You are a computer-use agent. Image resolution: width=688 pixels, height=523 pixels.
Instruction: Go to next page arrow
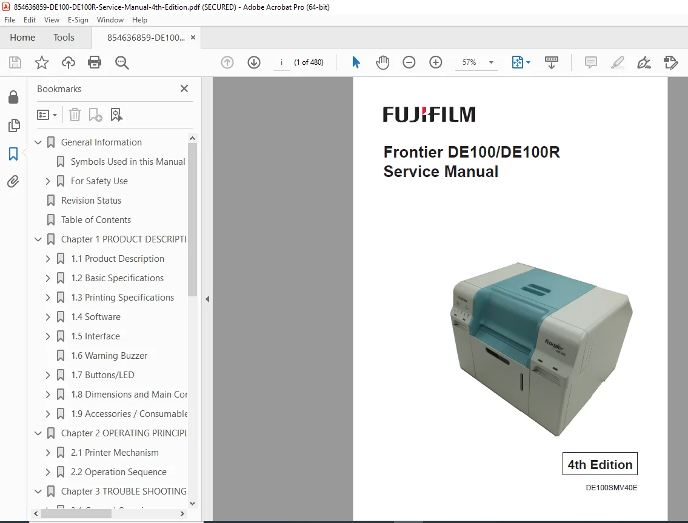click(254, 62)
